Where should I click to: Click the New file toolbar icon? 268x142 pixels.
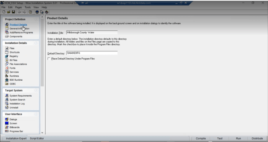pos(4,12)
